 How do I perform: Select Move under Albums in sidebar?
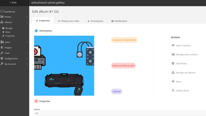pos(8,32)
